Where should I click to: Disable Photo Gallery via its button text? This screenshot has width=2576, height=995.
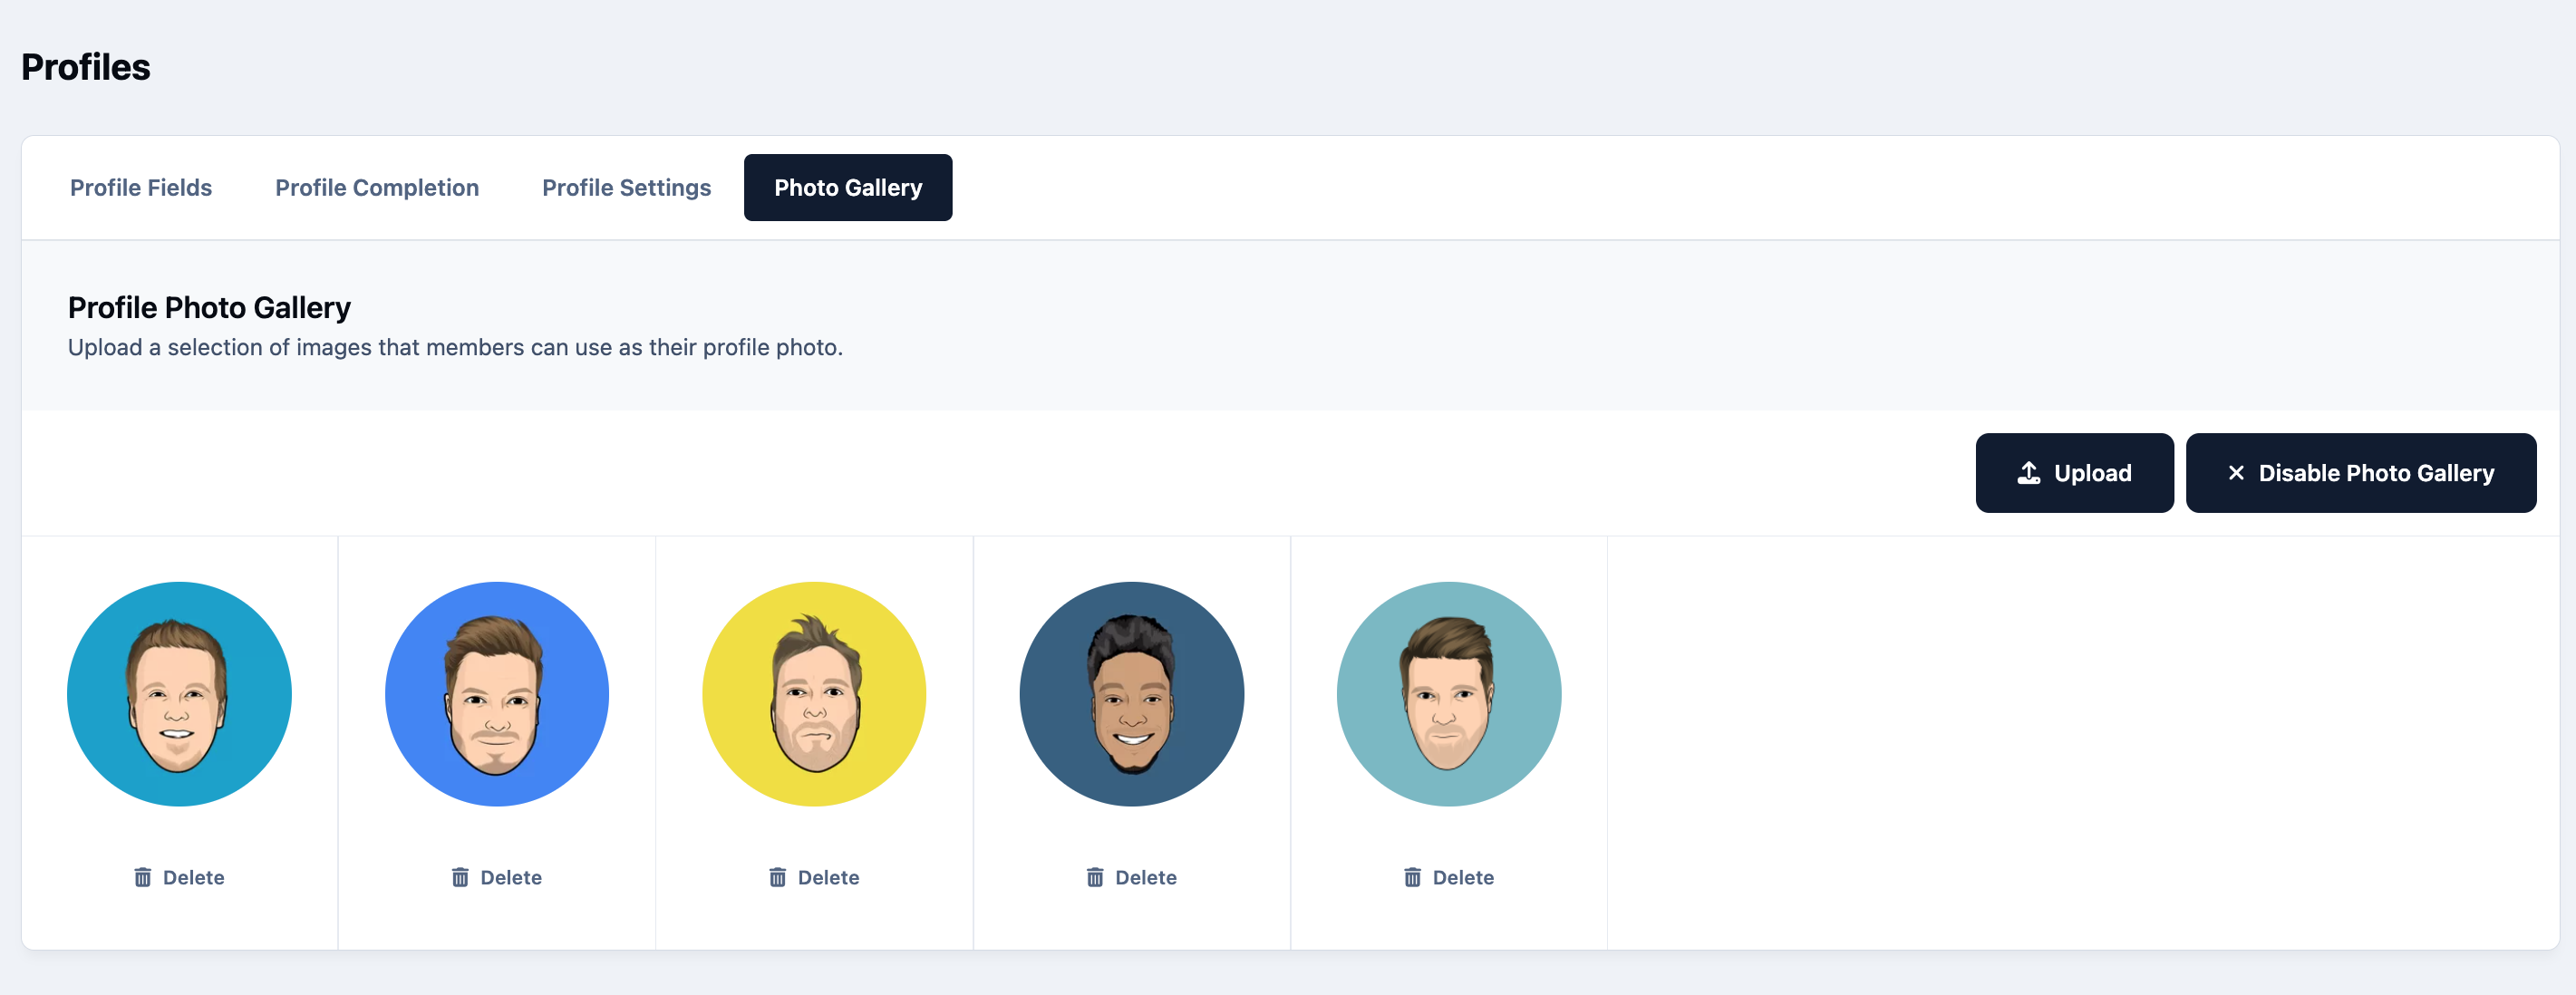click(x=2376, y=473)
